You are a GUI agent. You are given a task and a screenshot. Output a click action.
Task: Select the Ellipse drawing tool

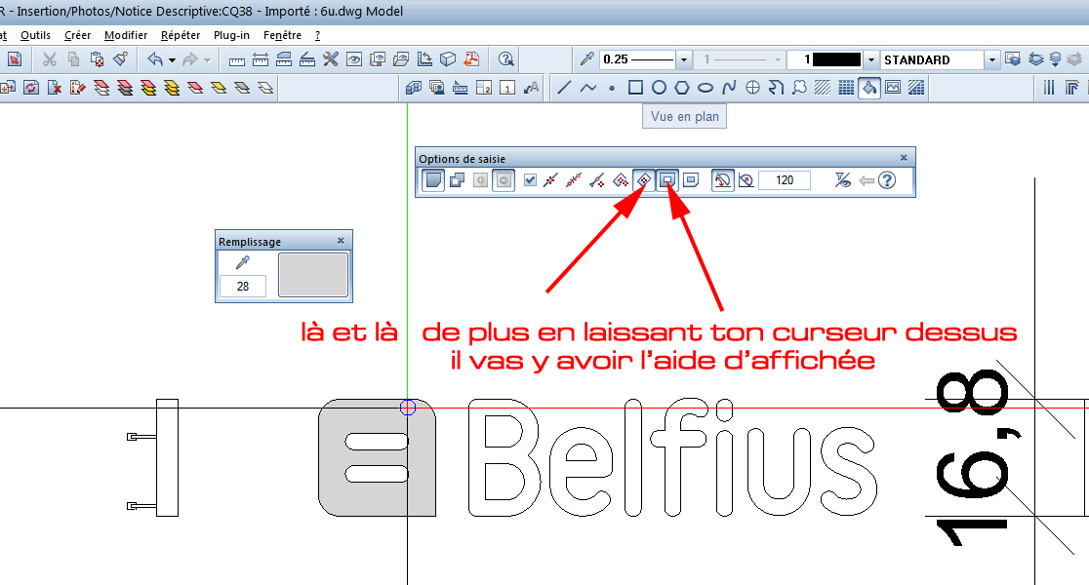(706, 88)
